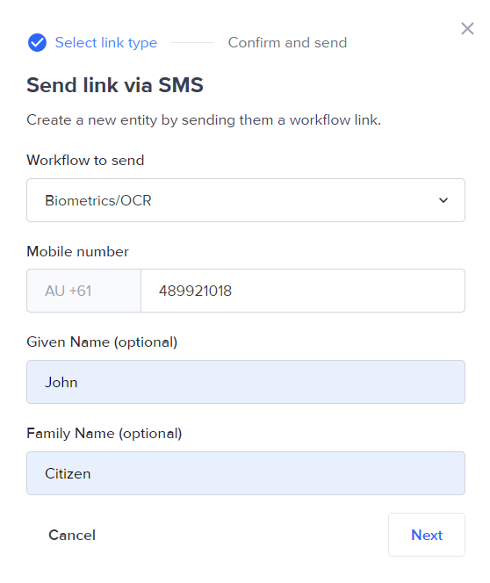
Task: Select the Biometrics/OCR selected value text
Action: click(x=98, y=201)
